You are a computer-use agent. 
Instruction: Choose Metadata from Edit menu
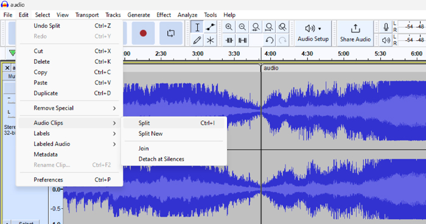[x=69, y=155]
